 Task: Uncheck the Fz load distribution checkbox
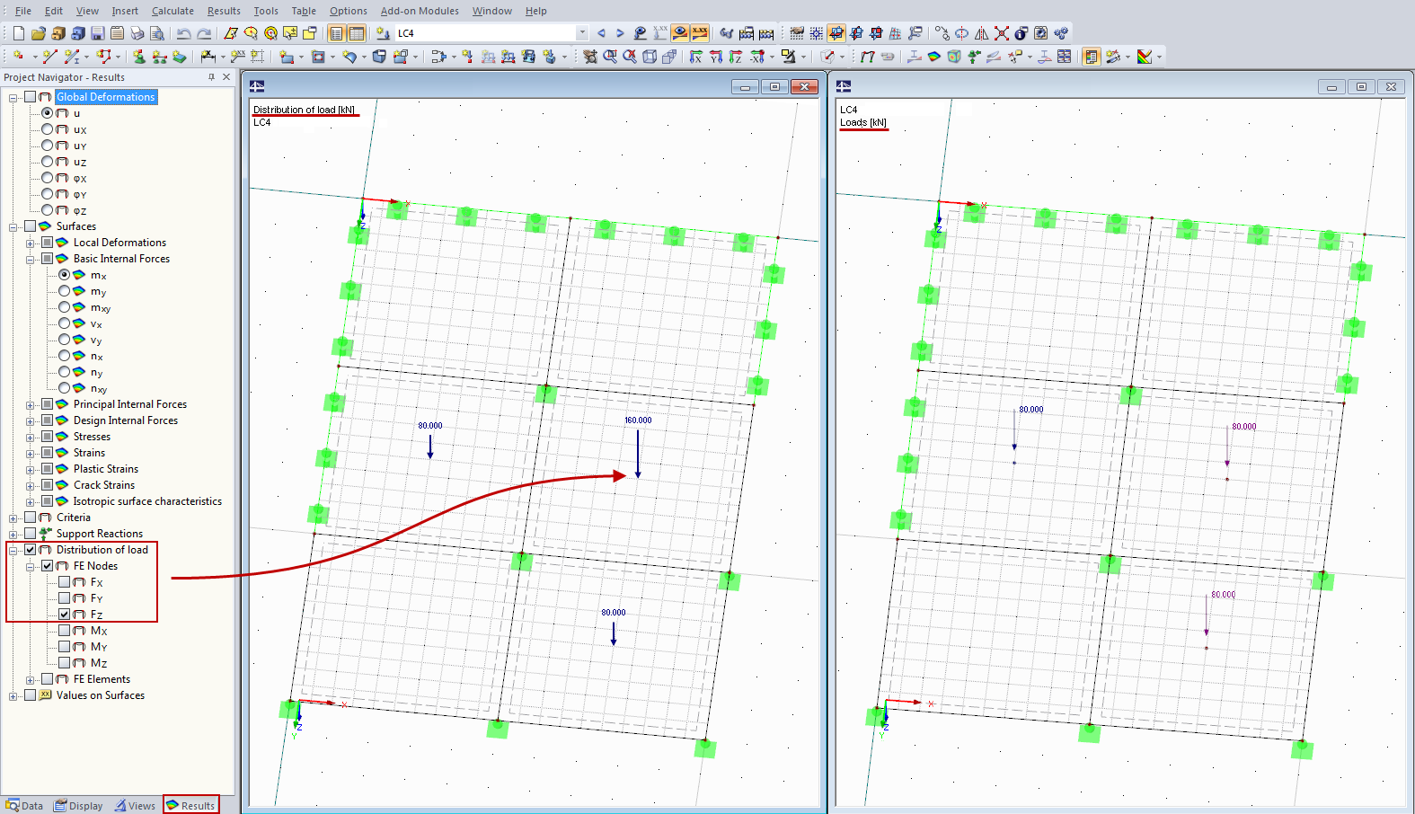[x=64, y=615]
